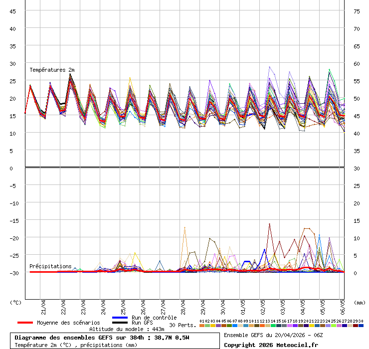Screen dimensions: 369x349
Task: Click the blue Run de contrôle legend line
Action: pos(120,318)
